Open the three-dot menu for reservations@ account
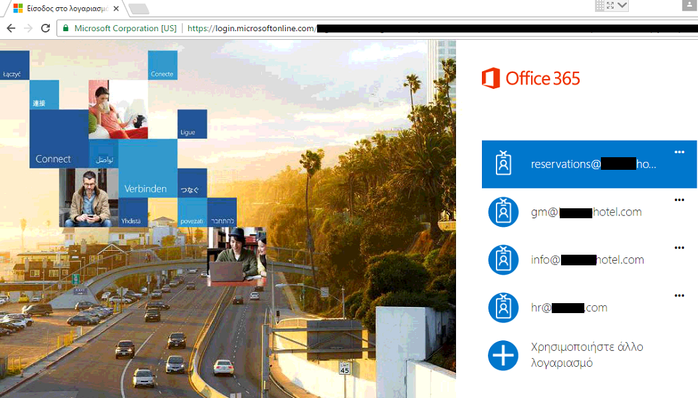This screenshot has height=398, width=698. 679,152
